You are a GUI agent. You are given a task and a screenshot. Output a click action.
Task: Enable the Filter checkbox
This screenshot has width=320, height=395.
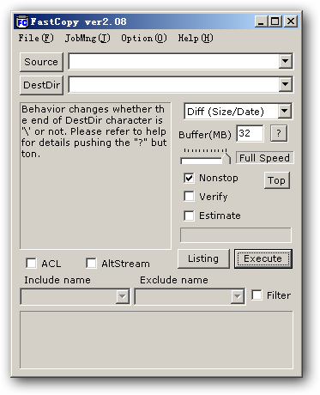(257, 295)
